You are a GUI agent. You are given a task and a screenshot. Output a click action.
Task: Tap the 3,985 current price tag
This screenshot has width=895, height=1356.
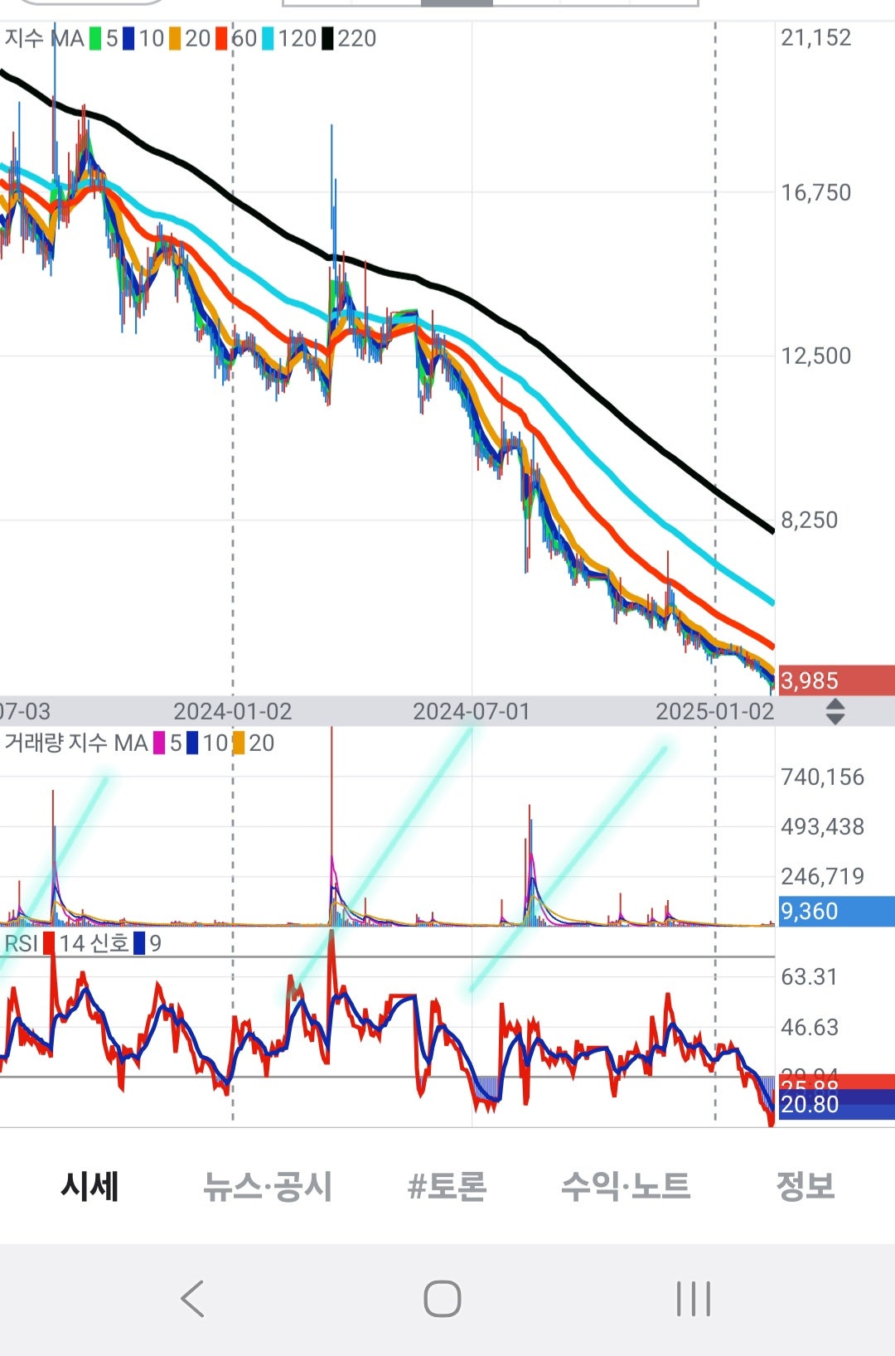(x=836, y=680)
